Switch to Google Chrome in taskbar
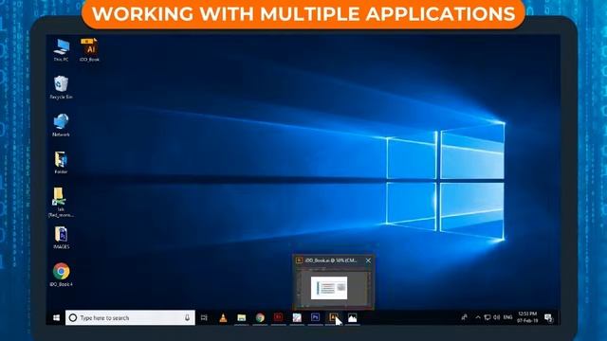This screenshot has width=607, height=341. coord(260,318)
